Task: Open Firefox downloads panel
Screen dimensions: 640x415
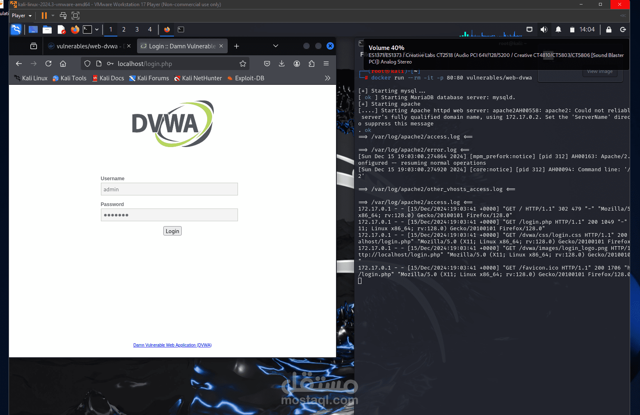Action: pyautogui.click(x=282, y=63)
